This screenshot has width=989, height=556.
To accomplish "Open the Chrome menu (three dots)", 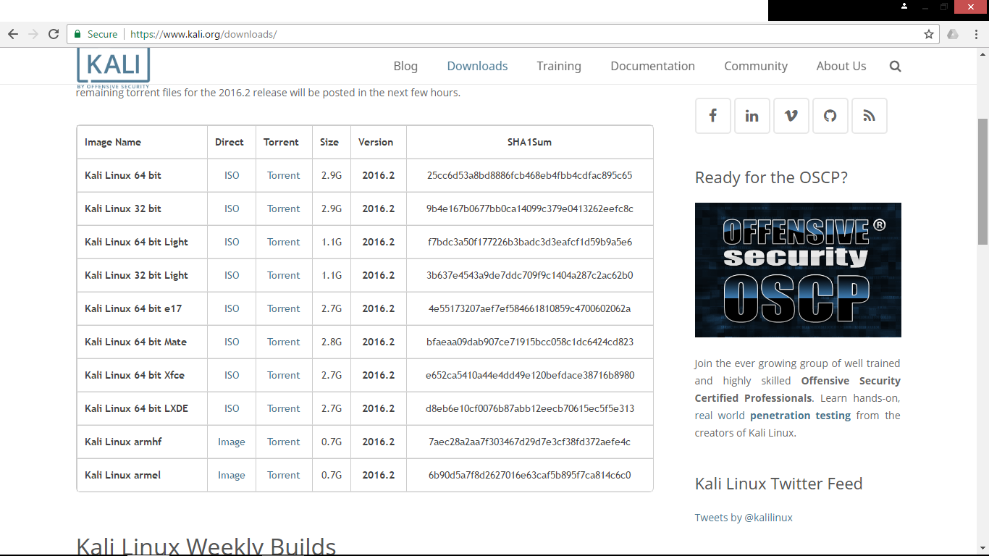I will (975, 34).
